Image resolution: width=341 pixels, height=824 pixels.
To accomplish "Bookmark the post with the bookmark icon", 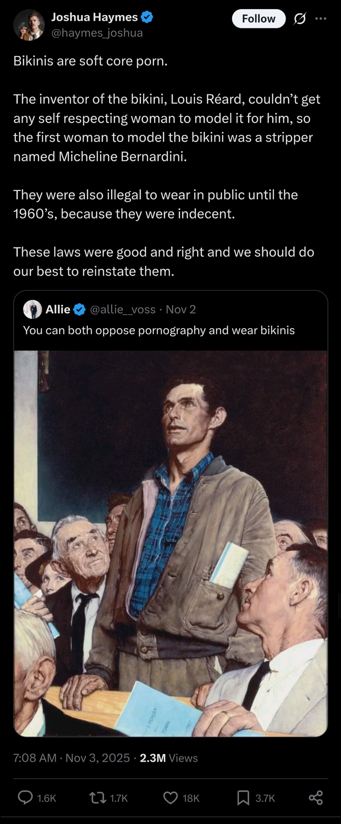I will point(243,798).
